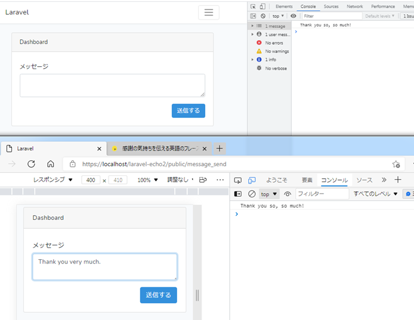
Task: Click 送信する button in top Laravel page
Action: [189, 110]
